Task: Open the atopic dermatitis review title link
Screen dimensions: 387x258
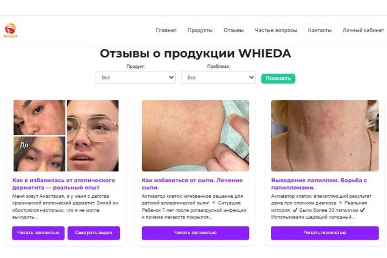Action: point(63,184)
